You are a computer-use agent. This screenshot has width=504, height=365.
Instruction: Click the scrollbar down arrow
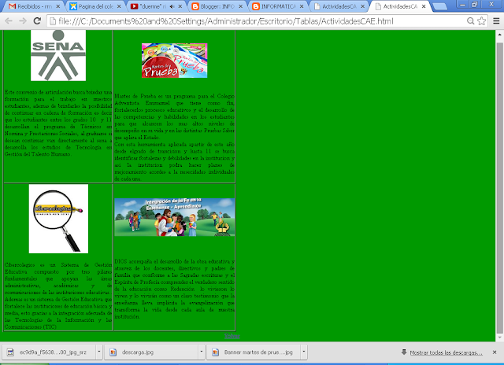[500, 337]
